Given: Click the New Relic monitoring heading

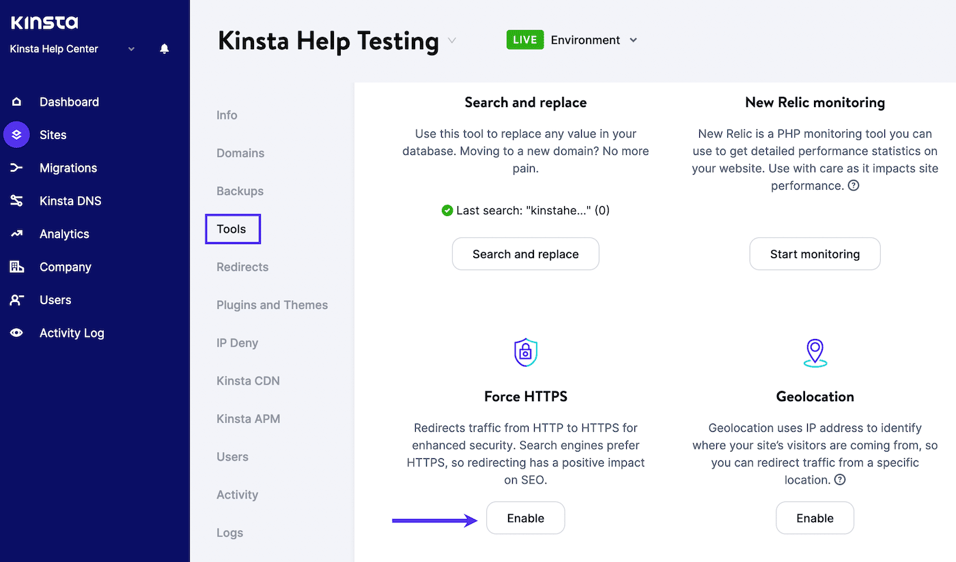Looking at the screenshot, I should coord(815,102).
